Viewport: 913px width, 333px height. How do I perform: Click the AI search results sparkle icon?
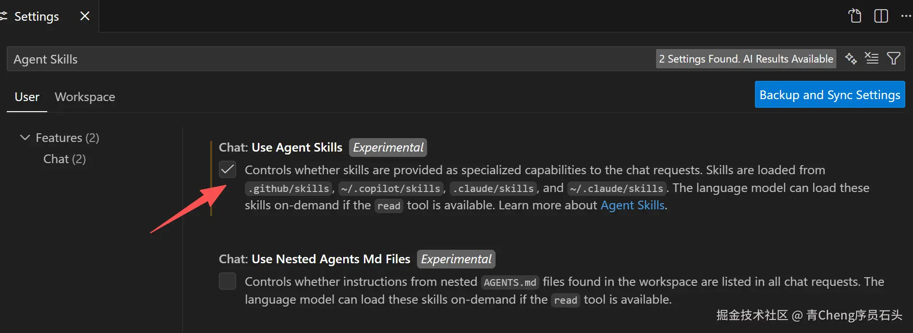point(851,59)
